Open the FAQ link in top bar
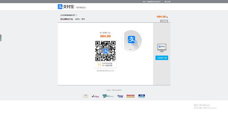This screenshot has width=228, height=115. tap(167, 2)
